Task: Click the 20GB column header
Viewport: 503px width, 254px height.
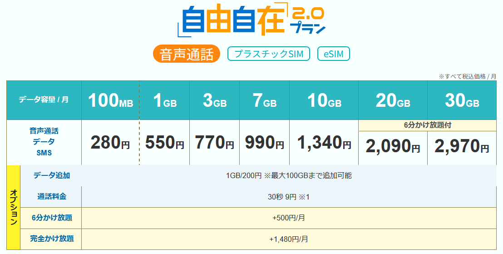Action: [x=393, y=100]
